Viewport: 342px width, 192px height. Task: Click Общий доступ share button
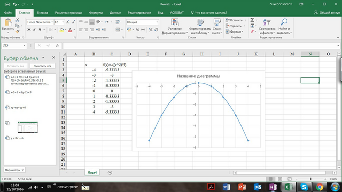(327, 13)
